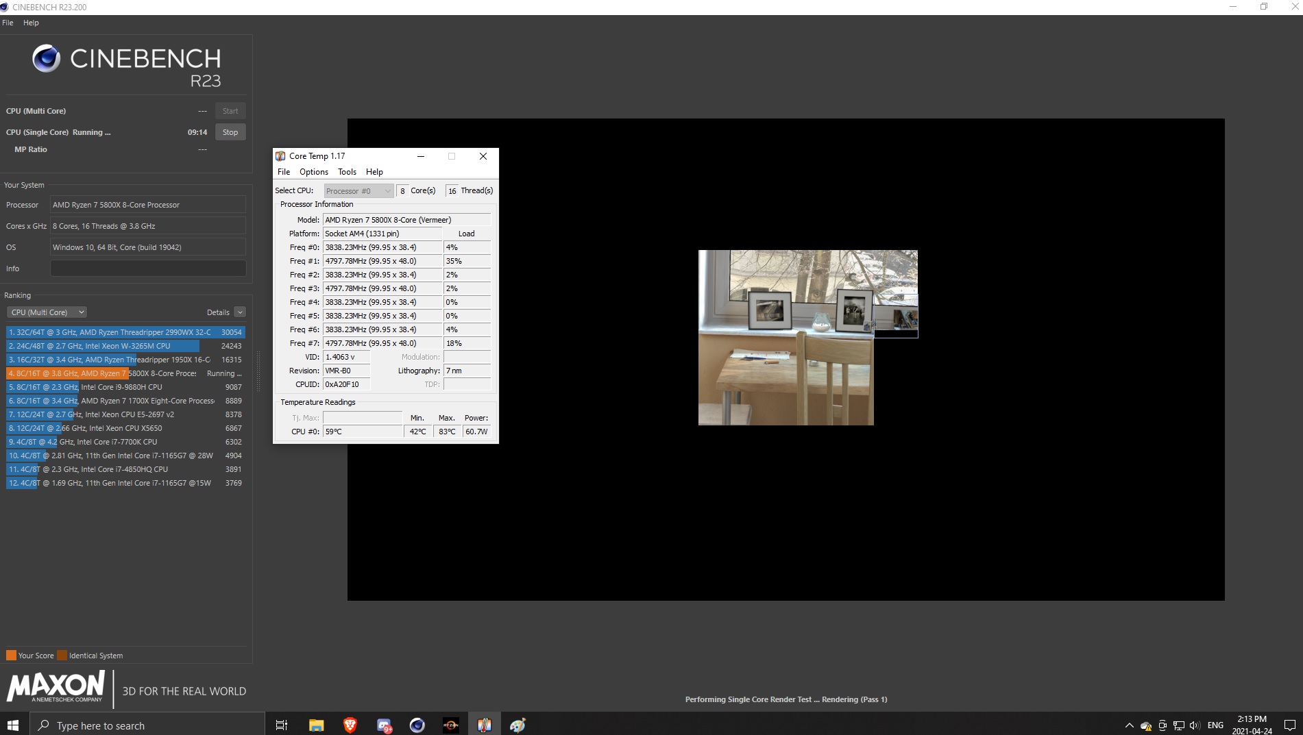Open the volume icon in system tray

pos(1194,725)
